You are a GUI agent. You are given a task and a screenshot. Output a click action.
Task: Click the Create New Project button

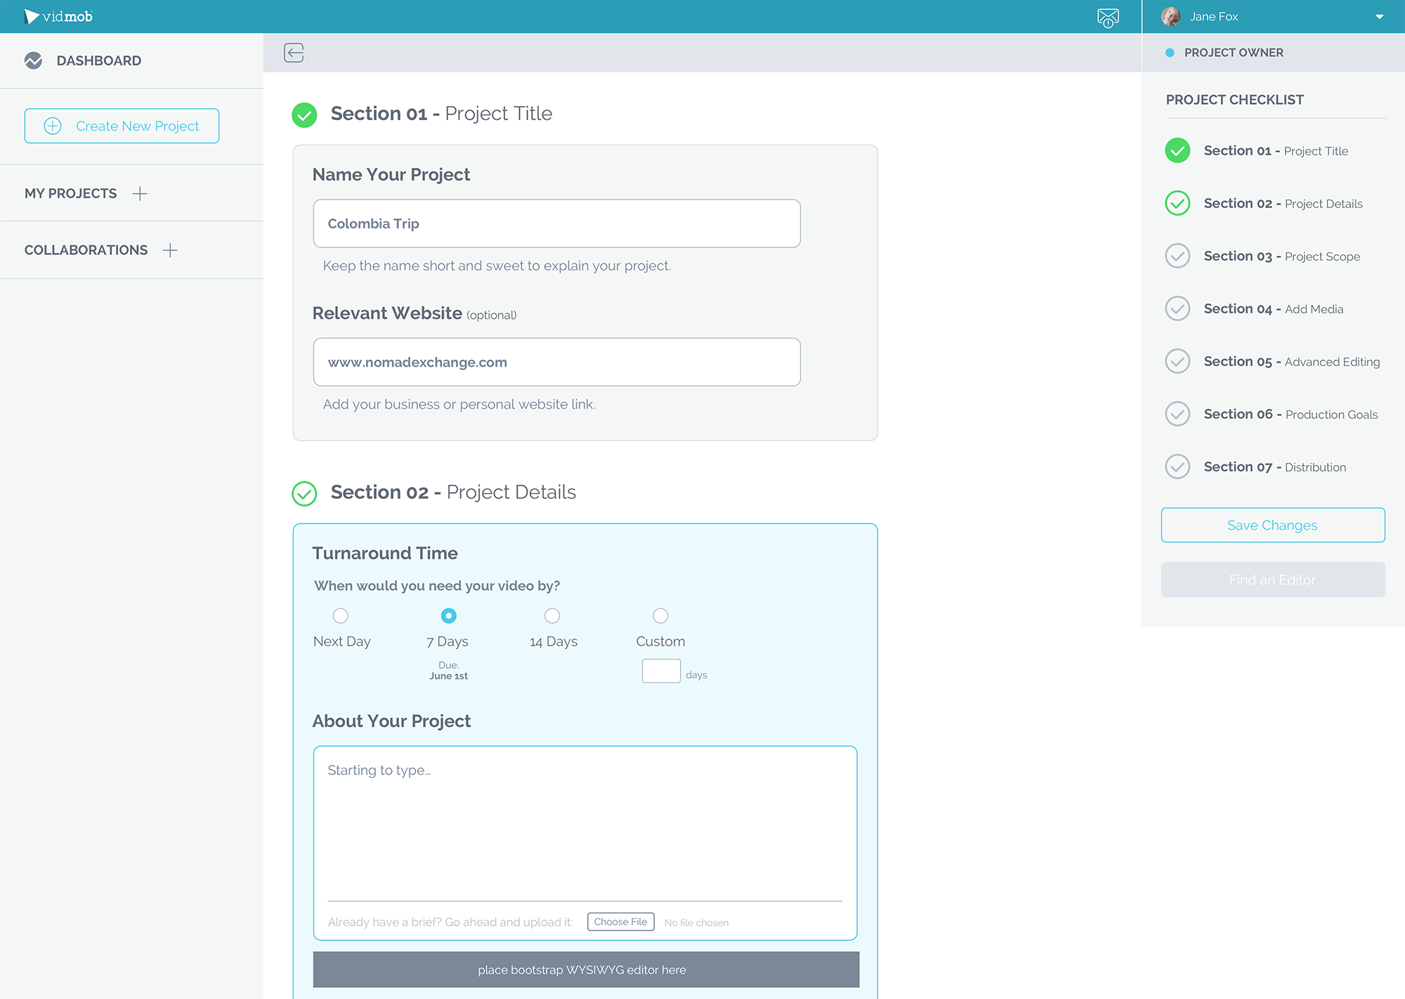[122, 126]
